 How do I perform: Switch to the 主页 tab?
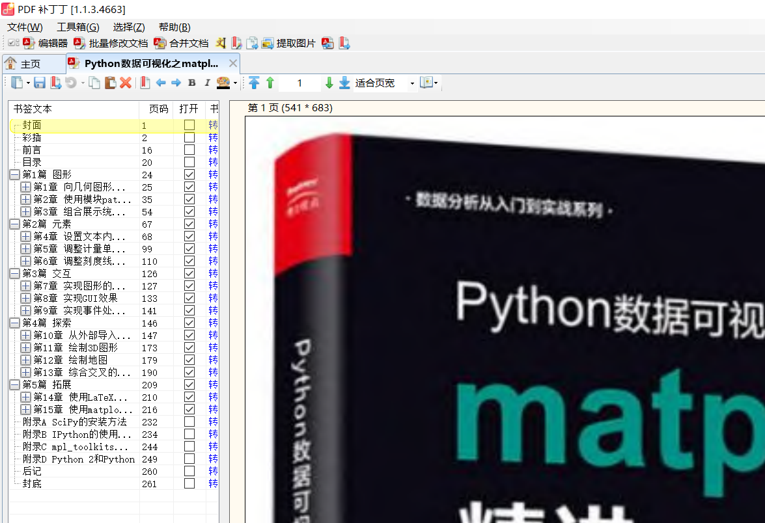(34, 64)
